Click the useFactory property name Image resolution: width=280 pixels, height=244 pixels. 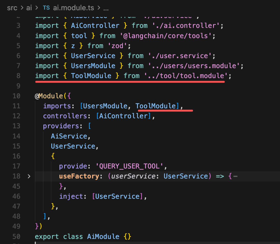click(79, 176)
